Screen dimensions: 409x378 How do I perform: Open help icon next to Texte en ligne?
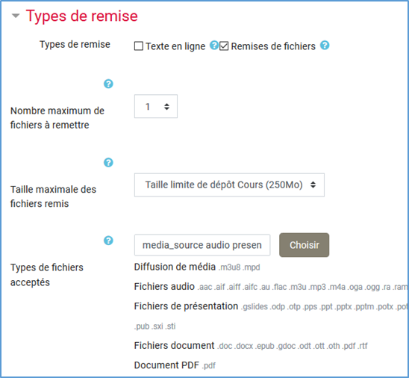(x=214, y=45)
